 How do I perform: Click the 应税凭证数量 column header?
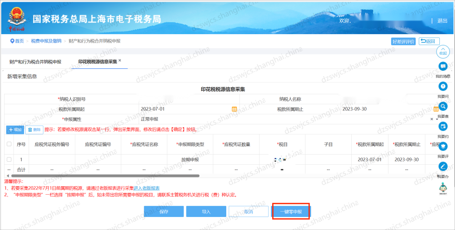tap(236, 144)
